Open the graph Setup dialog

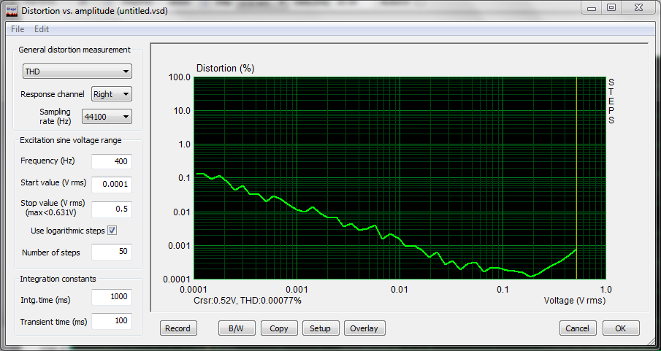[320, 328]
